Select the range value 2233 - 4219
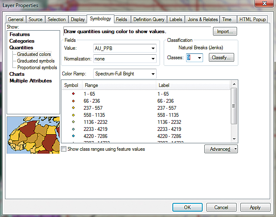 [x=96, y=129]
